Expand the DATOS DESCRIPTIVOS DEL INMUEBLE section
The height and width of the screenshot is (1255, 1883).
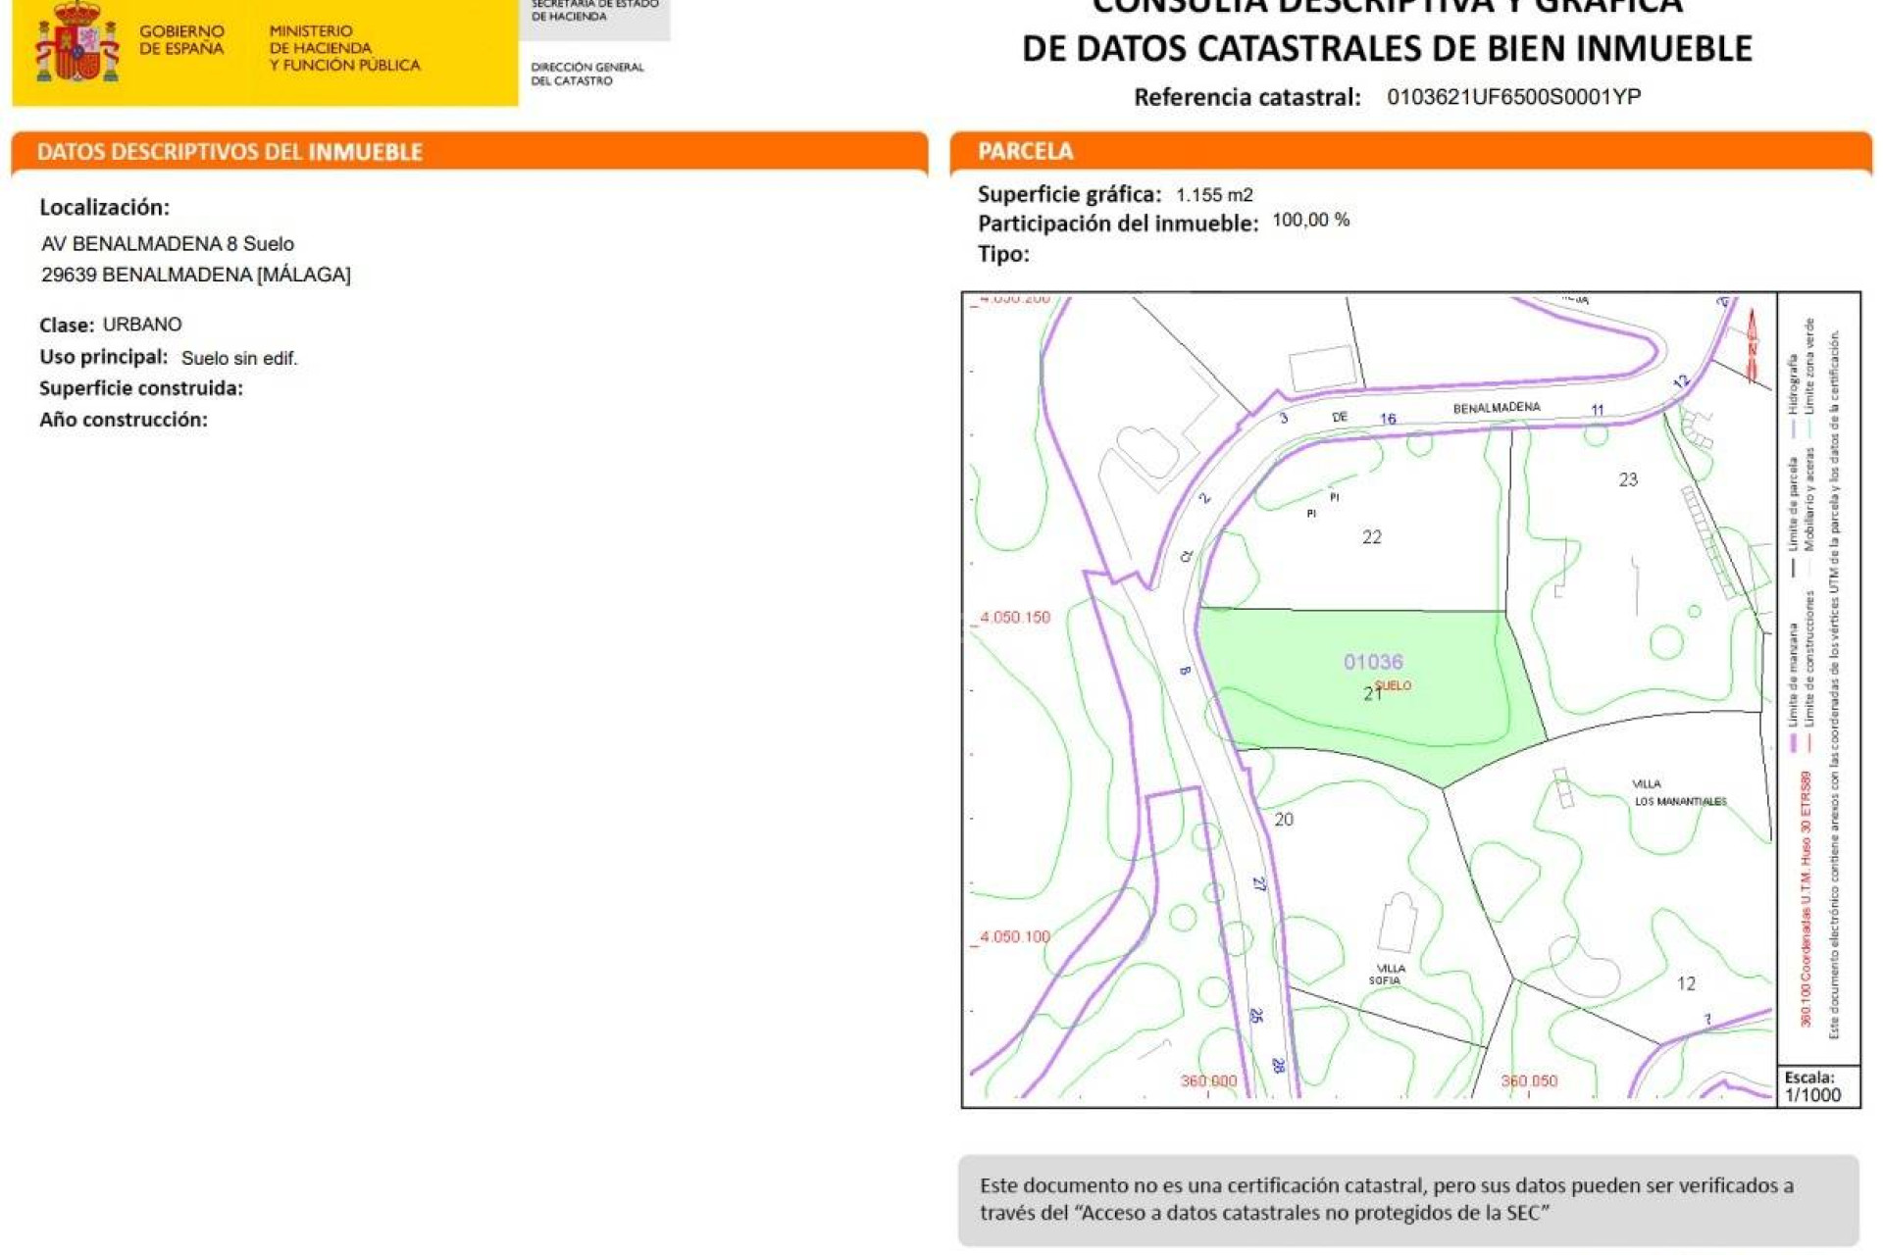pyautogui.click(x=230, y=151)
